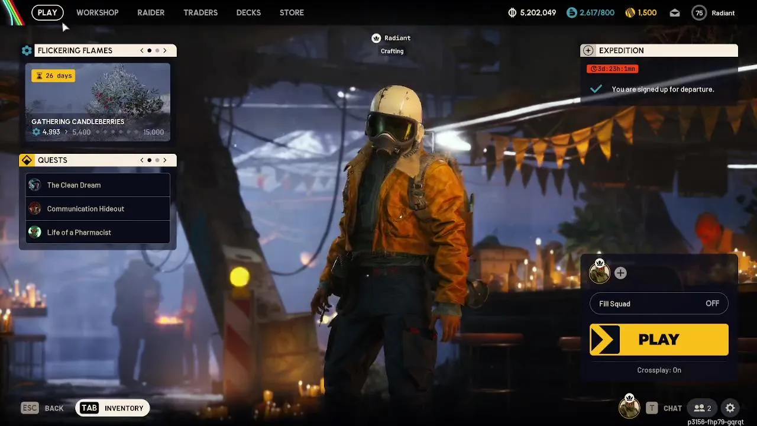Image resolution: width=757 pixels, height=426 pixels.
Task: Start the match with PLAY button
Action: pyautogui.click(x=659, y=340)
